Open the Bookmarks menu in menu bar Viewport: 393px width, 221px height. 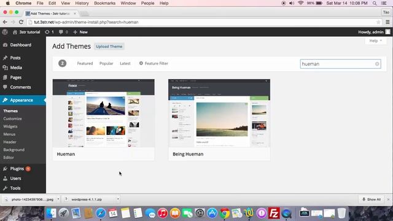pos(104,3)
